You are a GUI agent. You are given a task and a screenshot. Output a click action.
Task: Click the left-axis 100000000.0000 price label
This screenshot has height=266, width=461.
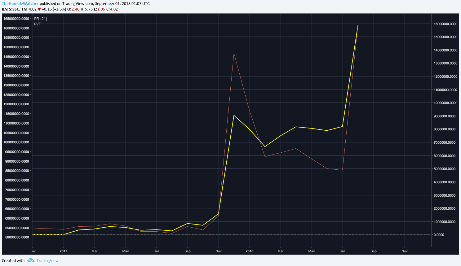tap(16, 142)
